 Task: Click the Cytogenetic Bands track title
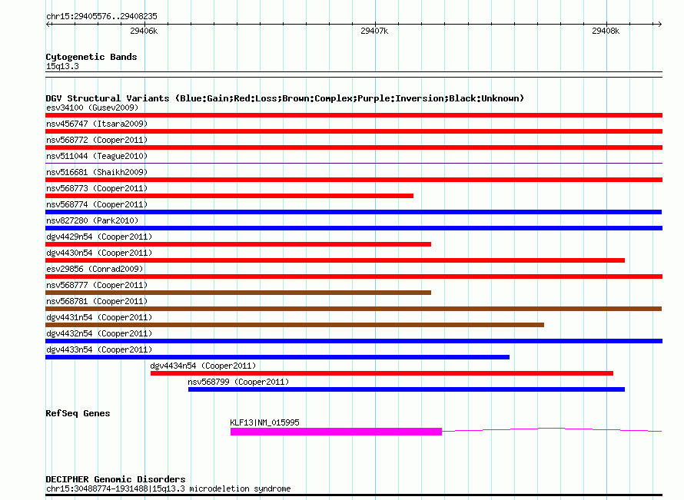pos(91,57)
